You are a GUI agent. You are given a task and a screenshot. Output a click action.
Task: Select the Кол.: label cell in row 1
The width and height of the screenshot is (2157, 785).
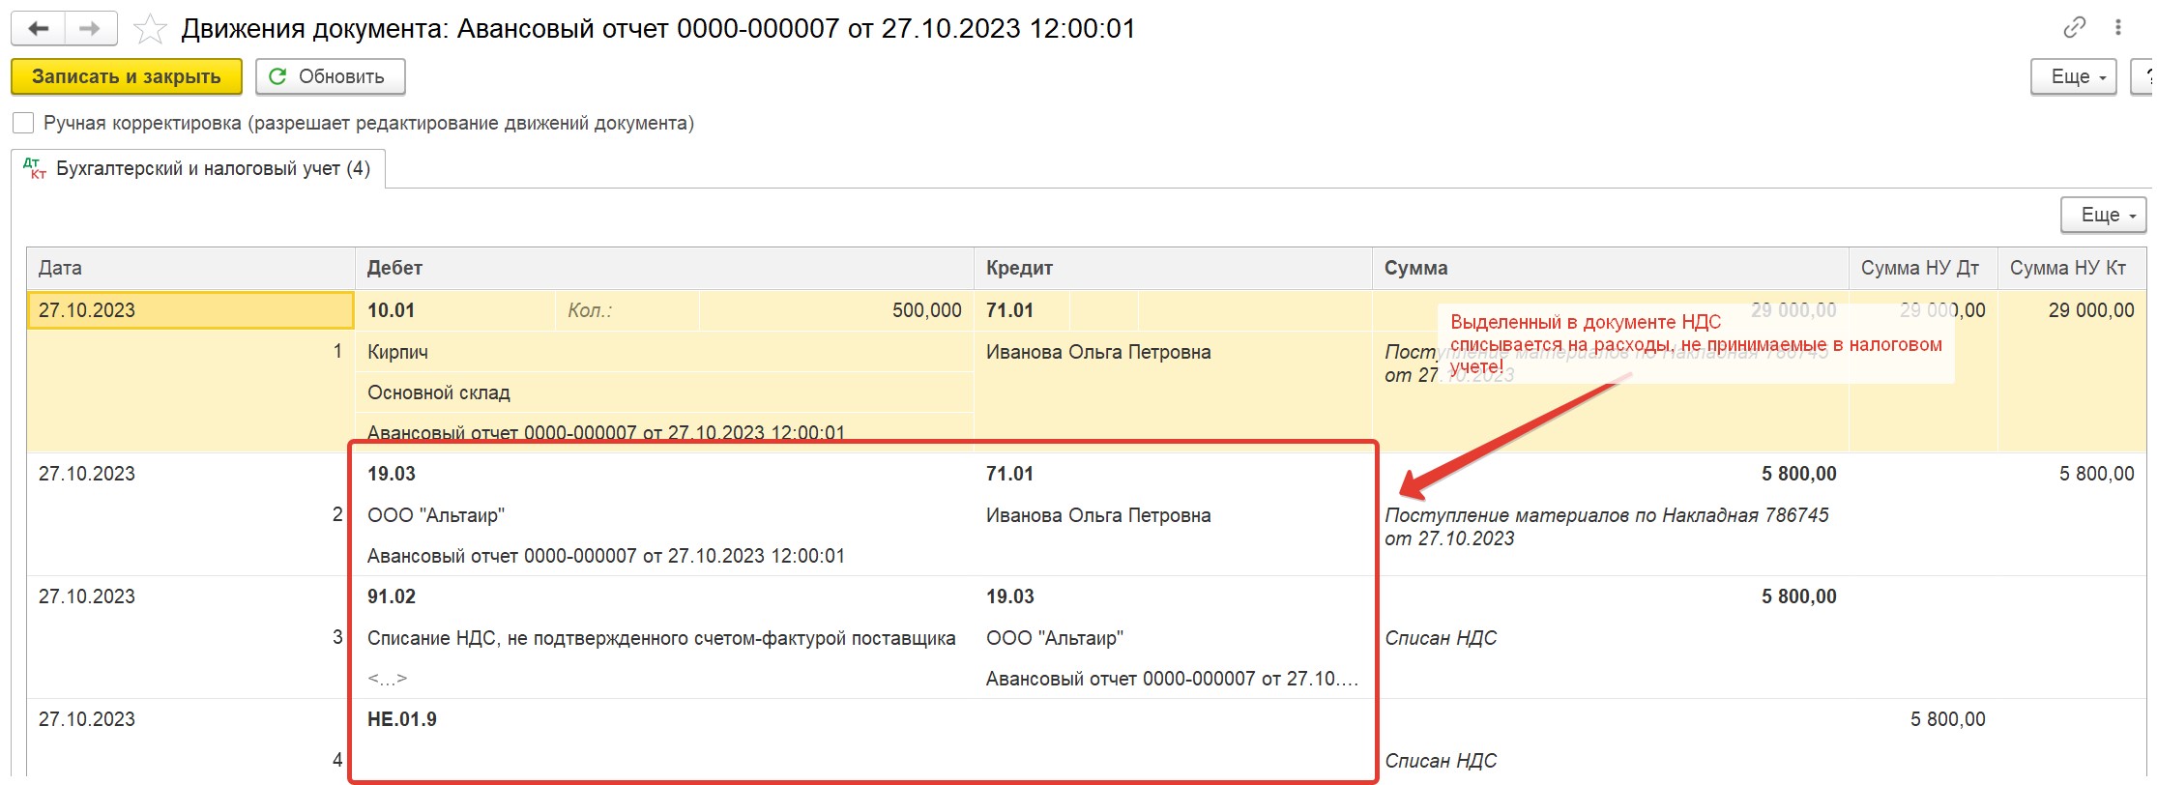(x=627, y=310)
